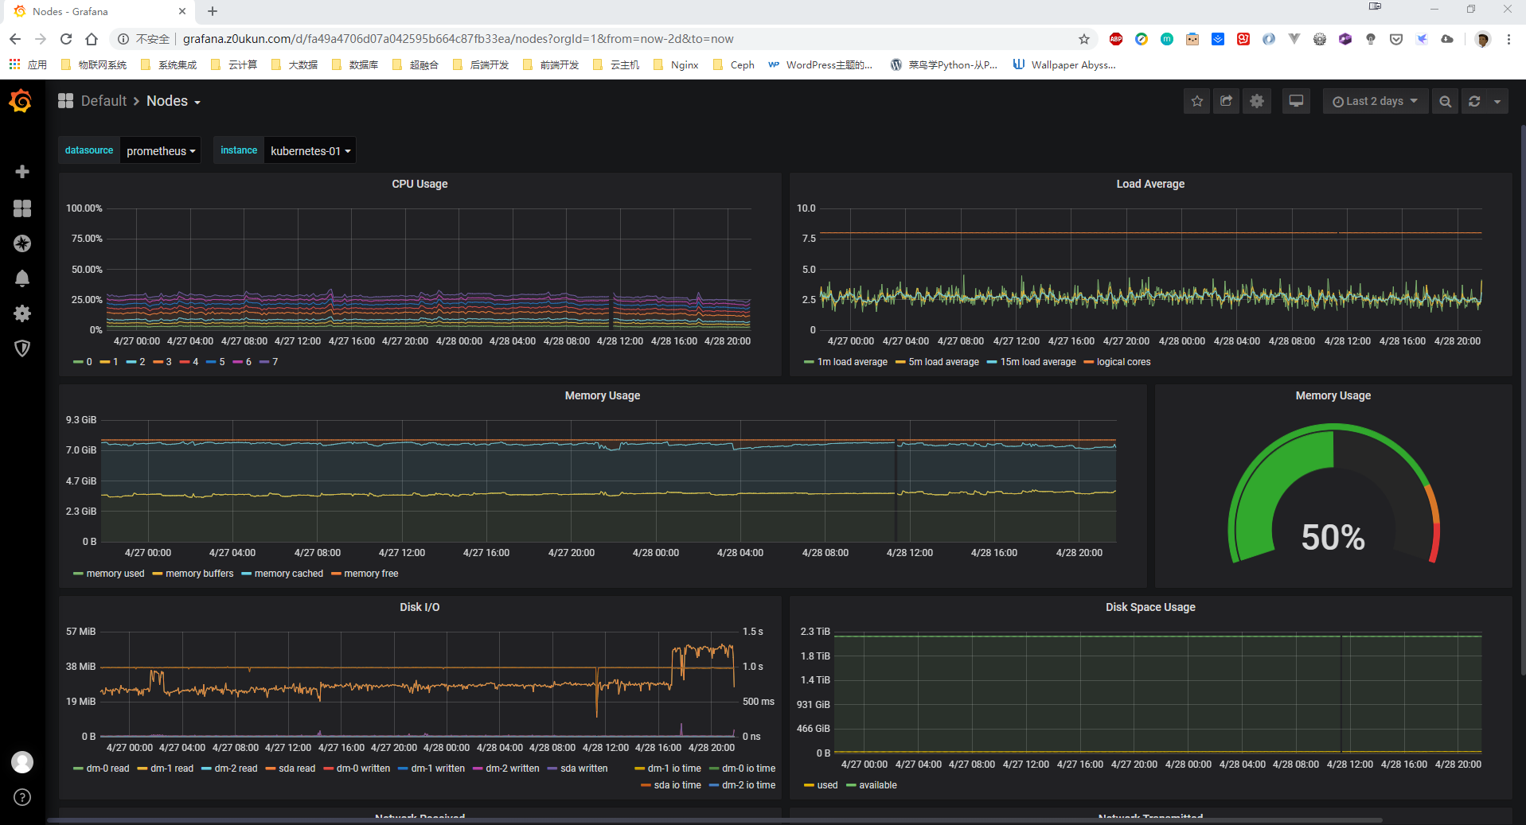Open the Server Admin shield icon
Viewport: 1526px width, 825px height.
pos(22,348)
